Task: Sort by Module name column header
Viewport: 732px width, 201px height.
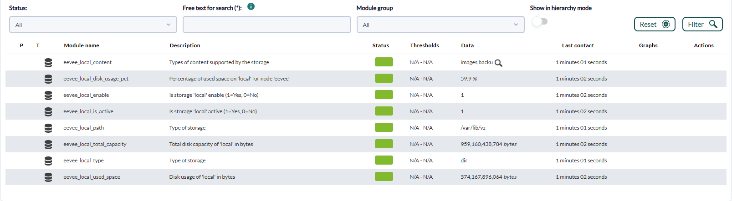Action: click(82, 45)
